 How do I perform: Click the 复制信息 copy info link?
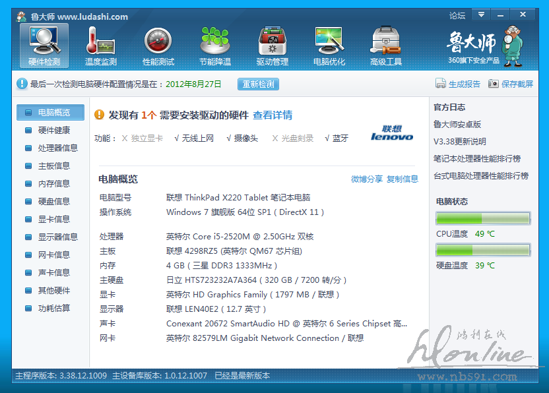coord(403,179)
